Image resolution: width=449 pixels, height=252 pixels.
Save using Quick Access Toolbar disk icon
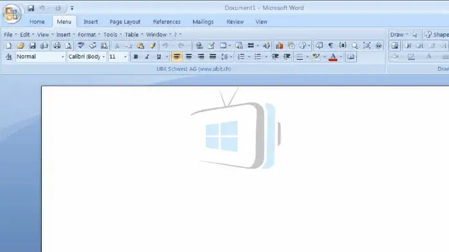31,8
